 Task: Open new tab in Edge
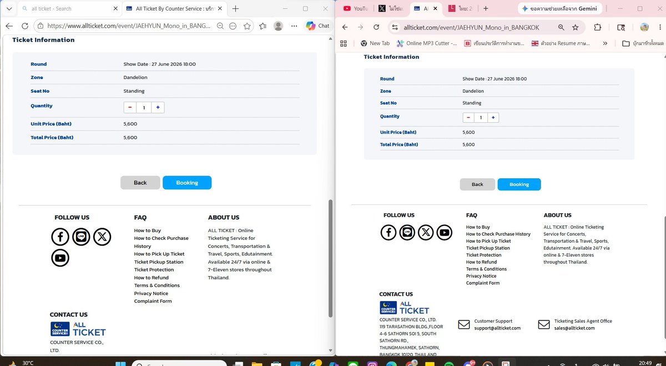(x=235, y=8)
